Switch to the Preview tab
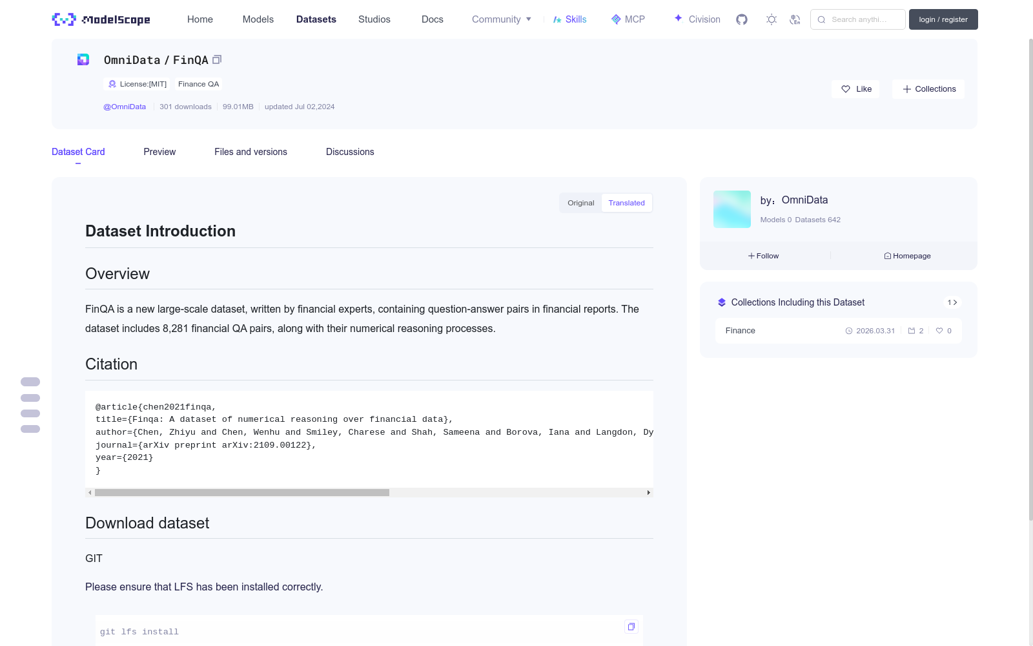The height and width of the screenshot is (646, 1033). pyautogui.click(x=159, y=152)
